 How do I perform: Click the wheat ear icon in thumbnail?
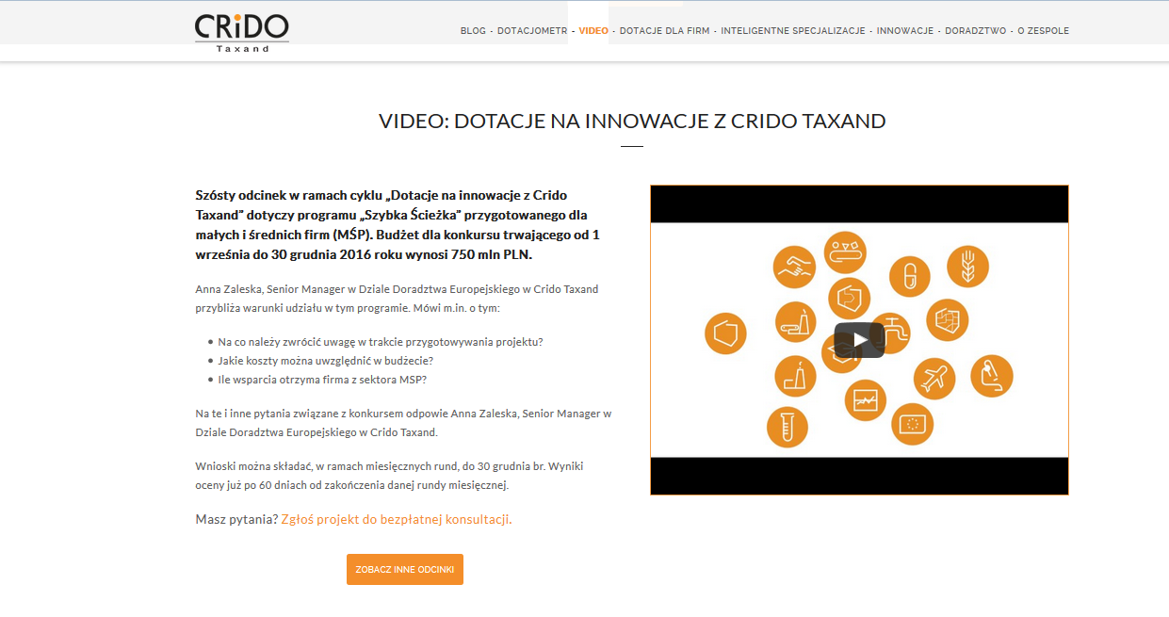coord(967,267)
